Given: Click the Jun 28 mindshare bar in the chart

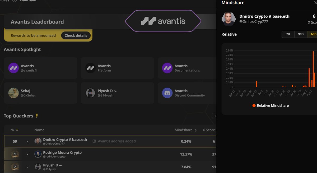Looking at the screenshot, I should (x=257, y=84).
